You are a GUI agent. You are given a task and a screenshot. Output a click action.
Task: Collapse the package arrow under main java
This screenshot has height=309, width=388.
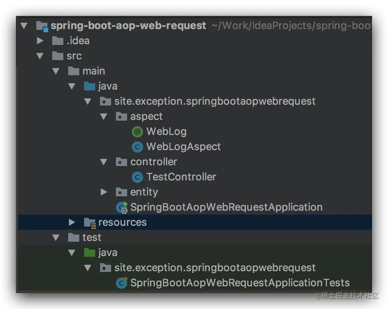click(x=88, y=102)
